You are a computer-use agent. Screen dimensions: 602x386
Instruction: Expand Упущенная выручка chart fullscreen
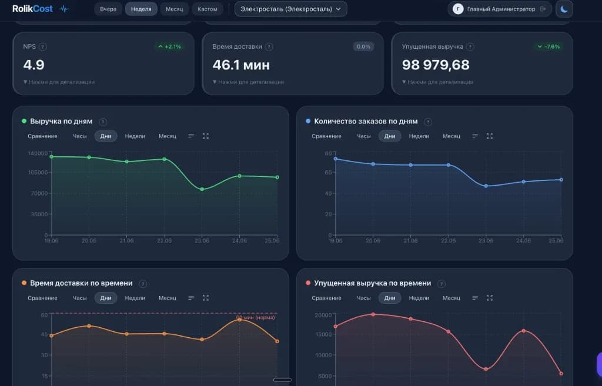click(490, 298)
